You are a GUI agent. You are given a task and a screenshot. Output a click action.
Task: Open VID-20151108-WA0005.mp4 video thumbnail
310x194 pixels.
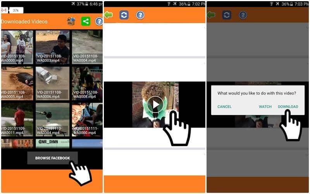[x=17, y=83]
